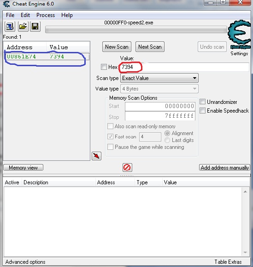Click the red no-entry clear list icon
The height and width of the screenshot is (267, 253).
tap(127, 168)
